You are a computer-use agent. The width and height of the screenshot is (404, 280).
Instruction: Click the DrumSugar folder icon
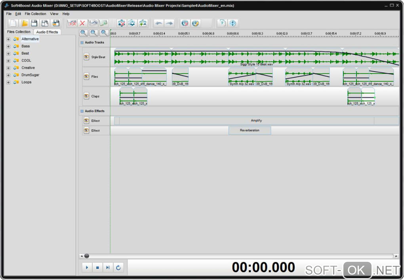pyautogui.click(x=16, y=75)
